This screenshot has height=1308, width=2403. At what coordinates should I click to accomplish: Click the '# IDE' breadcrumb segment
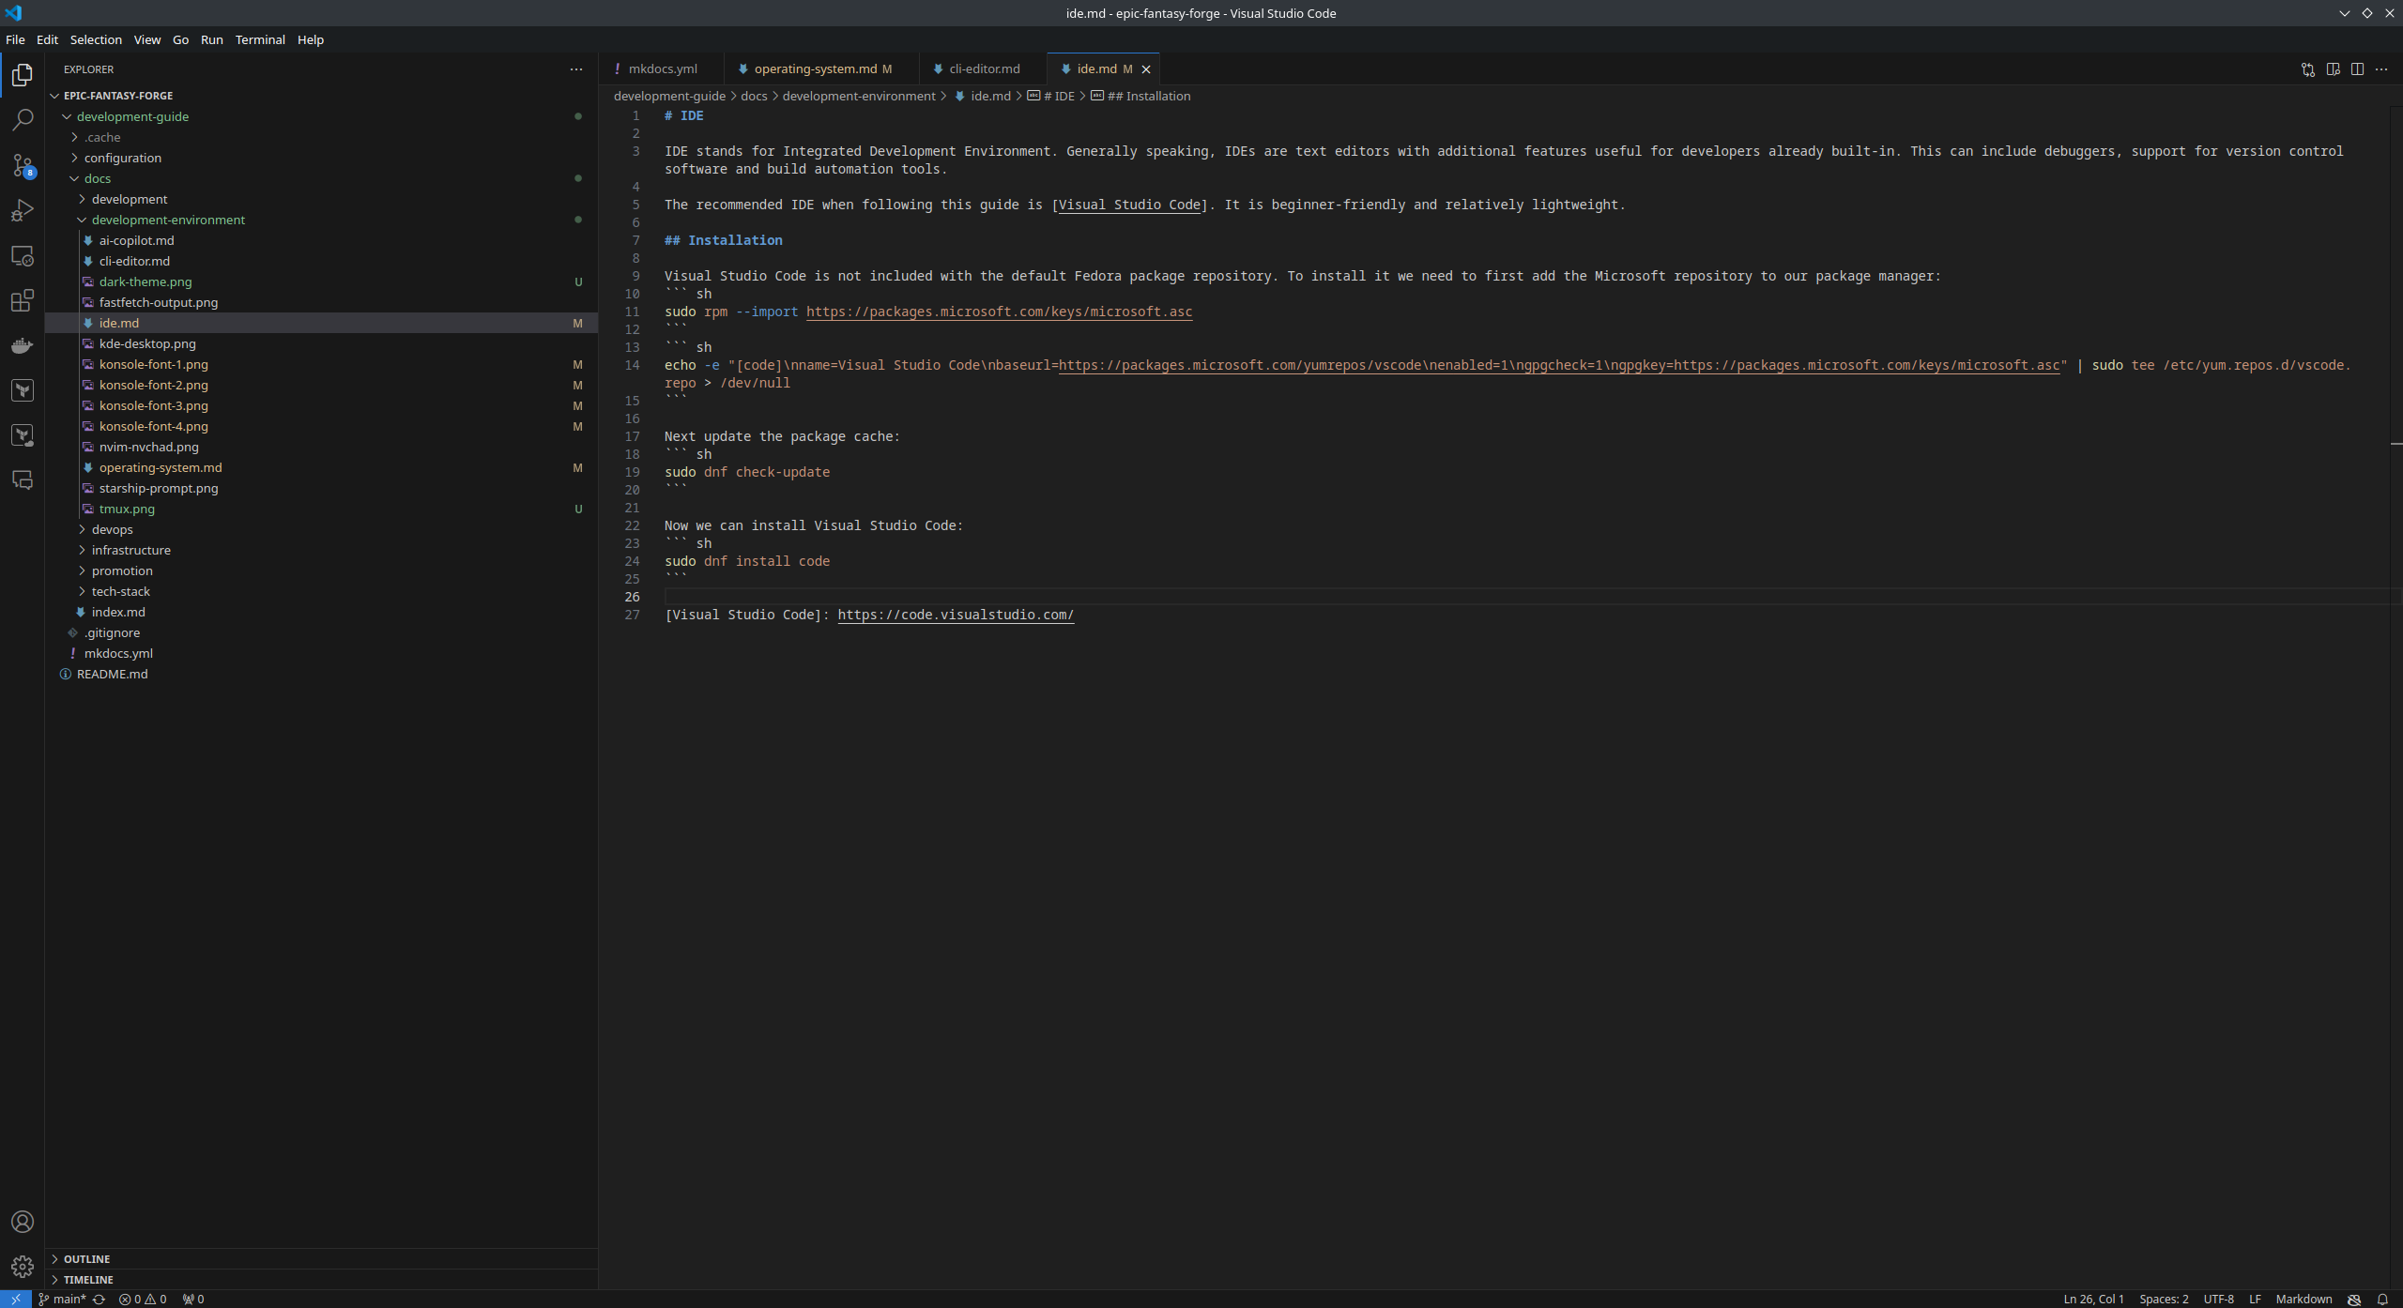(x=1051, y=97)
